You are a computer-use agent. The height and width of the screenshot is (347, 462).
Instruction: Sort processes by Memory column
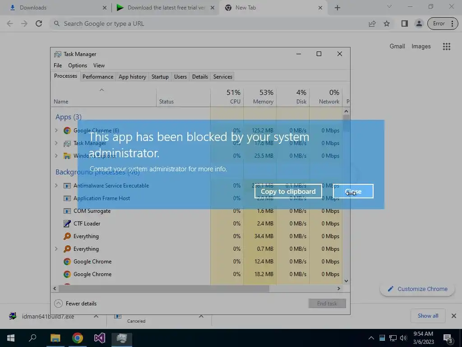(260, 97)
